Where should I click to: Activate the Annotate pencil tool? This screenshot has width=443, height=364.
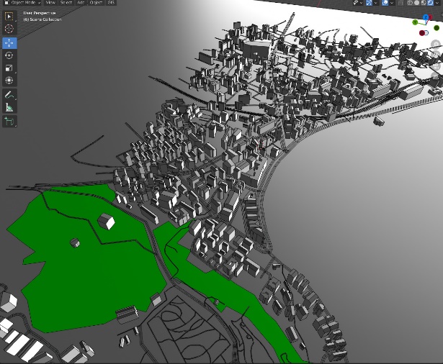click(x=9, y=95)
